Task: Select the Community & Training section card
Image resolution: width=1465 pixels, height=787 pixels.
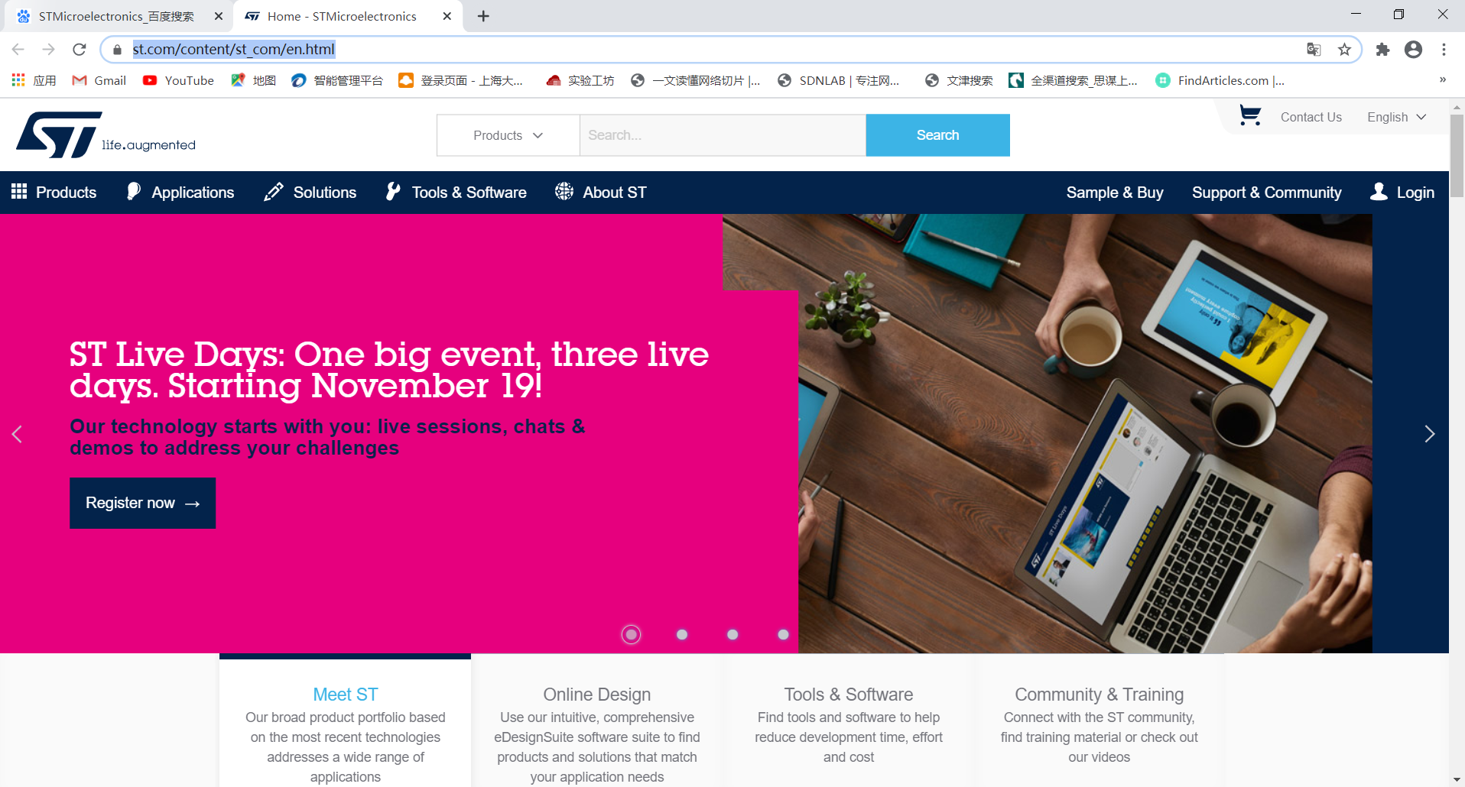Action: pyautogui.click(x=1099, y=721)
